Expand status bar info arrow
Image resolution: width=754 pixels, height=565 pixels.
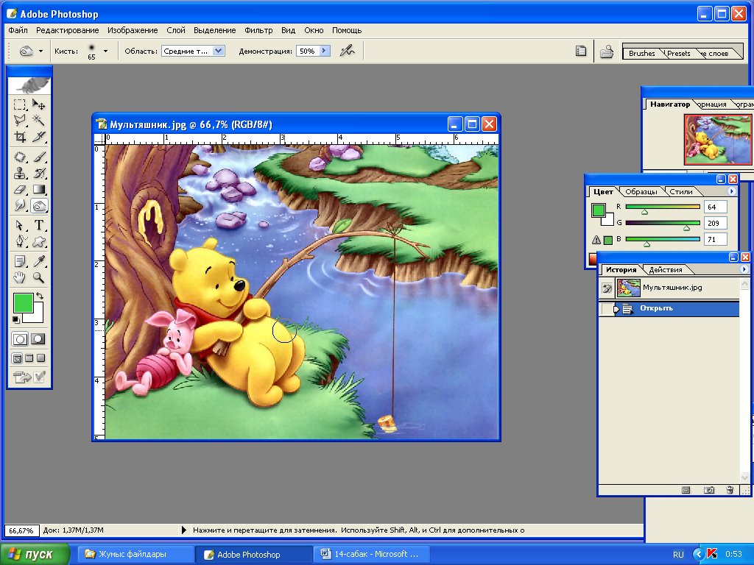coord(183,530)
